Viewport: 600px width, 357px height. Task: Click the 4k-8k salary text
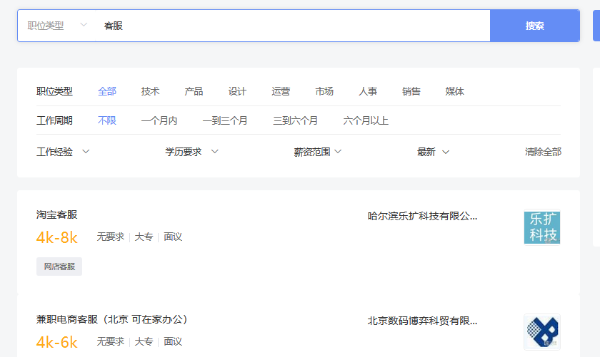click(x=57, y=237)
